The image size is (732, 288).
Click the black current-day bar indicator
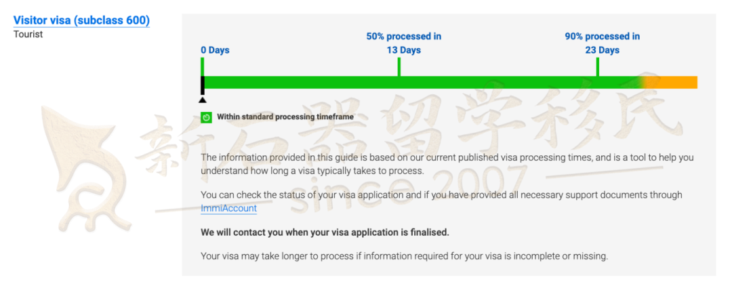[203, 85]
